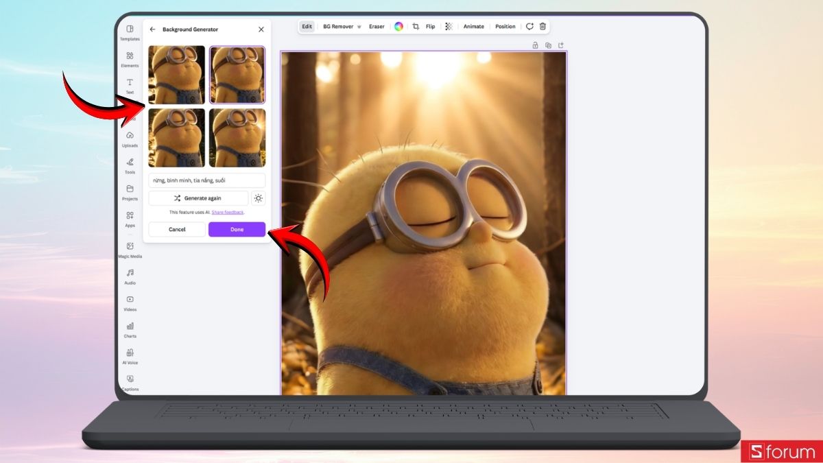
Task: Open Magic Media from the sidebar
Action: (x=130, y=250)
